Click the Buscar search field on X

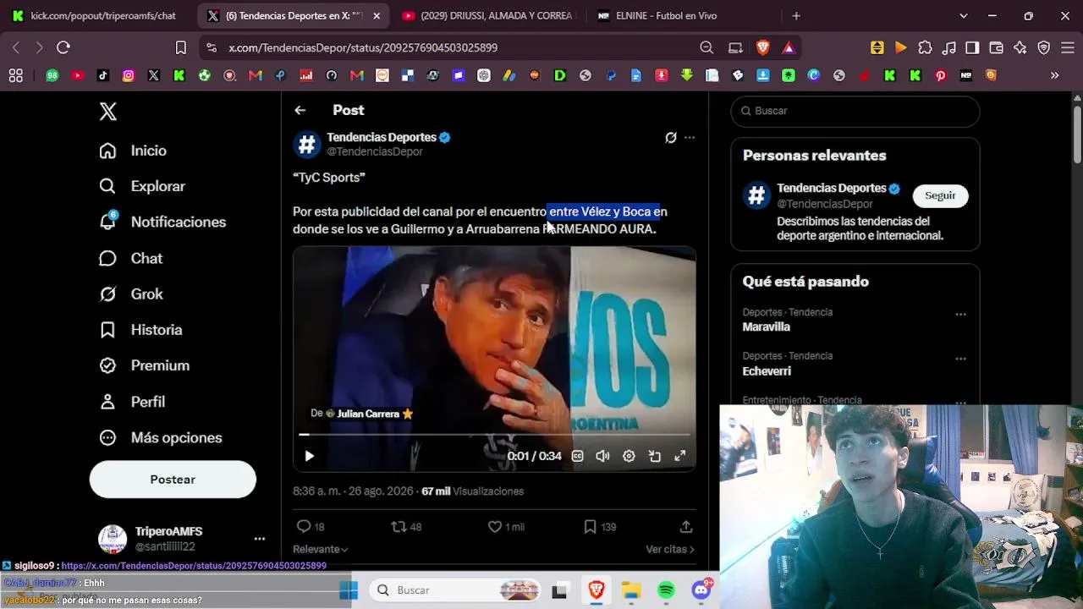pyautogui.click(x=855, y=111)
